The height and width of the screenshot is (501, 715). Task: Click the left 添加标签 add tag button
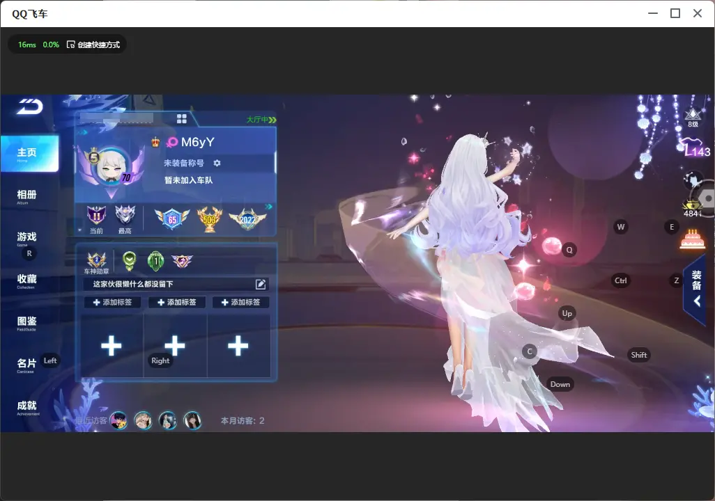[112, 303]
